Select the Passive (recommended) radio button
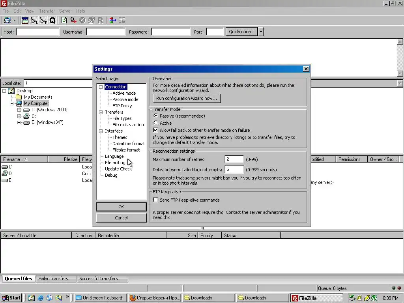 click(155, 116)
